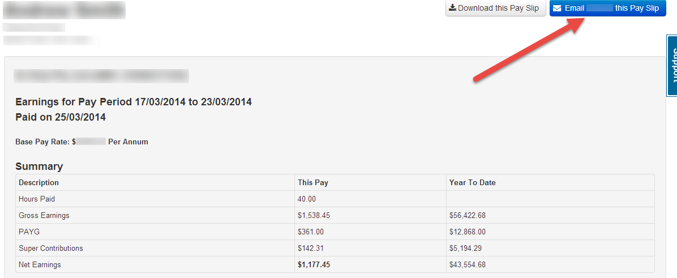Select the Gross Earnings row label
Image resolution: width=677 pixels, height=278 pixels.
pyautogui.click(x=44, y=215)
